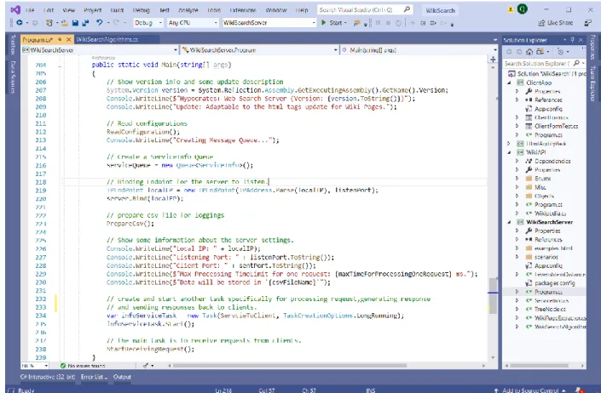Click the code cleanup broom icon
This screenshot has height=393, width=601.
(x=146, y=366)
